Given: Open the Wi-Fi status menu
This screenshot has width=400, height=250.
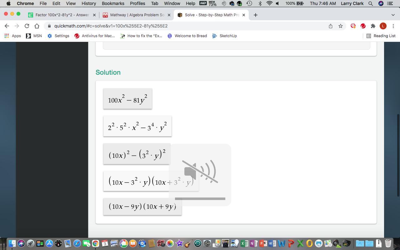Looking at the screenshot, I should point(269,3).
